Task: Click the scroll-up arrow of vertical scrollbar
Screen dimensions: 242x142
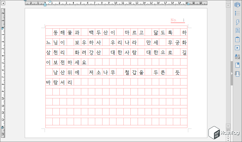Action: coord(228,5)
